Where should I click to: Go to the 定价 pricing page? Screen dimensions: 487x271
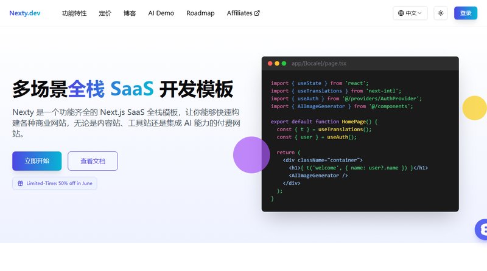[105, 13]
